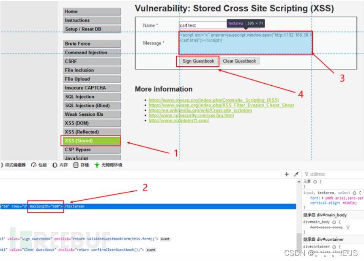Click event badge on Sign Guestbook line
Viewport: 364px width, 261px height.
tap(165, 239)
